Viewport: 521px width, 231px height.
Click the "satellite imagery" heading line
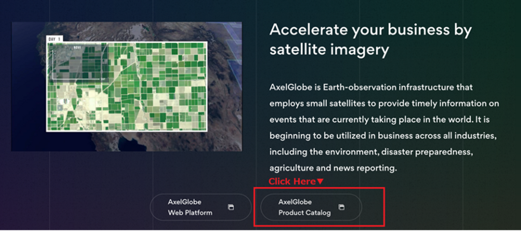[329, 49]
